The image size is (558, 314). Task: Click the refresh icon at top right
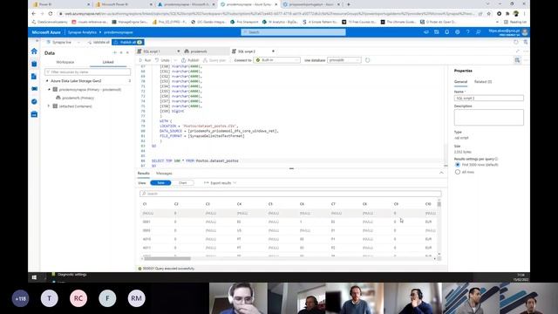click(x=516, y=42)
